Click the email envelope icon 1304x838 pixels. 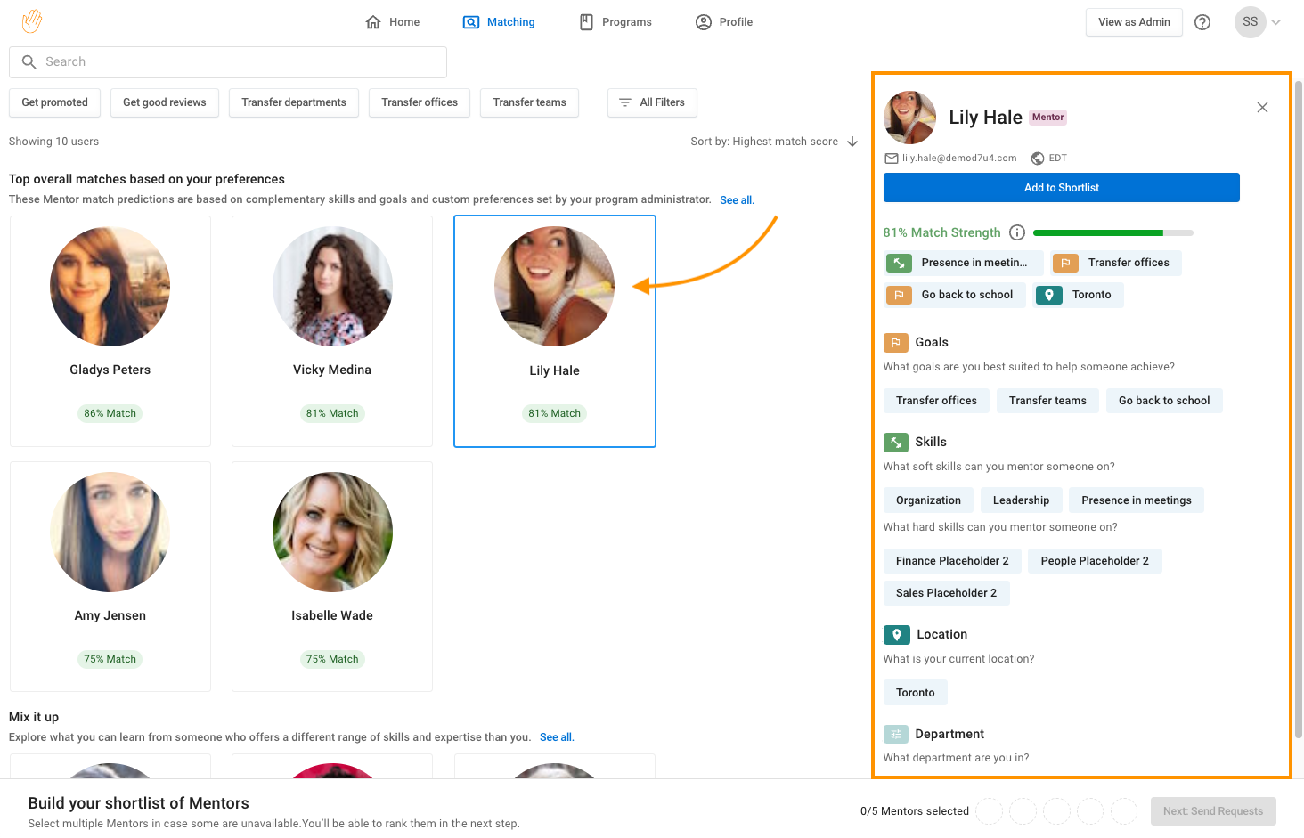point(891,159)
